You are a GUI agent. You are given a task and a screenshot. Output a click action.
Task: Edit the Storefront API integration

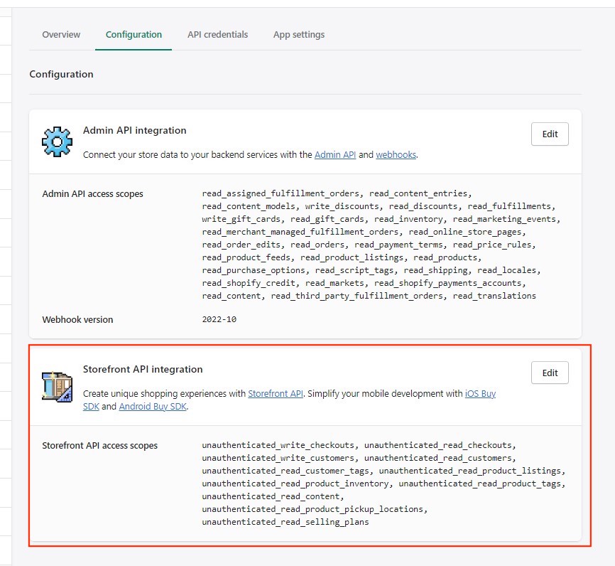[550, 373]
